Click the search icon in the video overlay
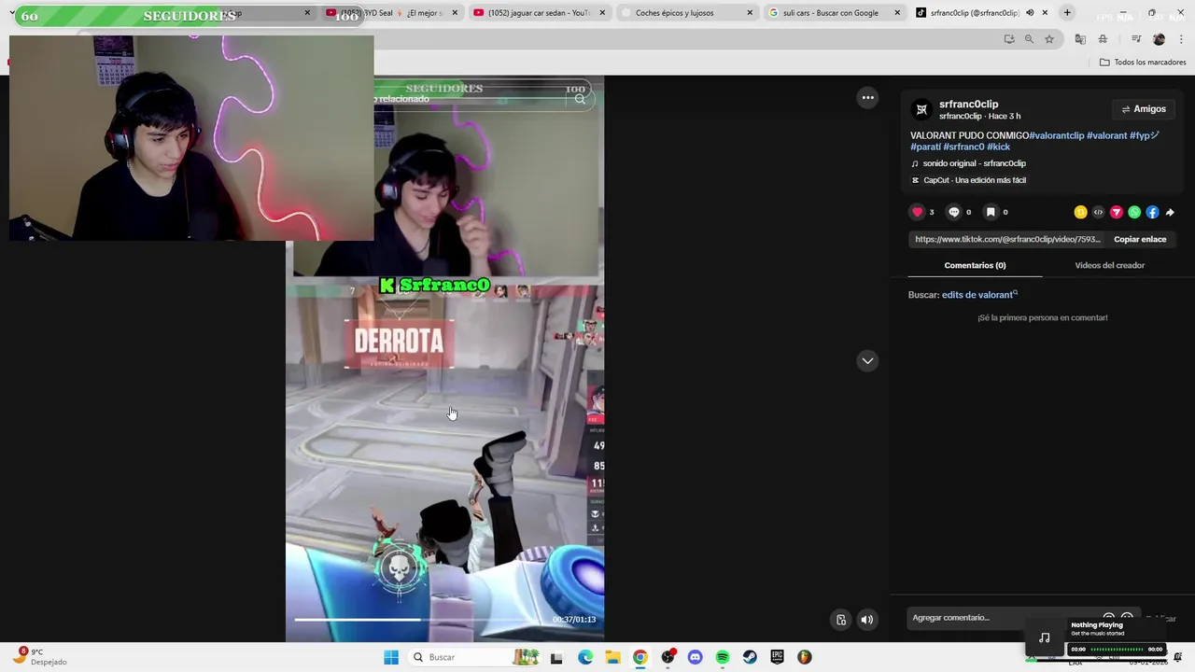This screenshot has width=1195, height=672. point(580,99)
